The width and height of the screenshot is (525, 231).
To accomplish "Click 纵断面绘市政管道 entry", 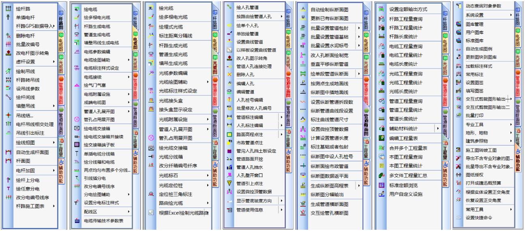I will point(330,166).
